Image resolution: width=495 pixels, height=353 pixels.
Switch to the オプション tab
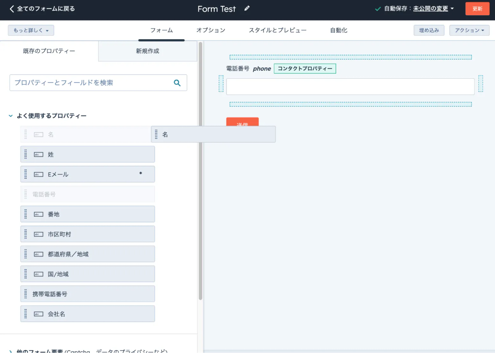pyautogui.click(x=211, y=30)
